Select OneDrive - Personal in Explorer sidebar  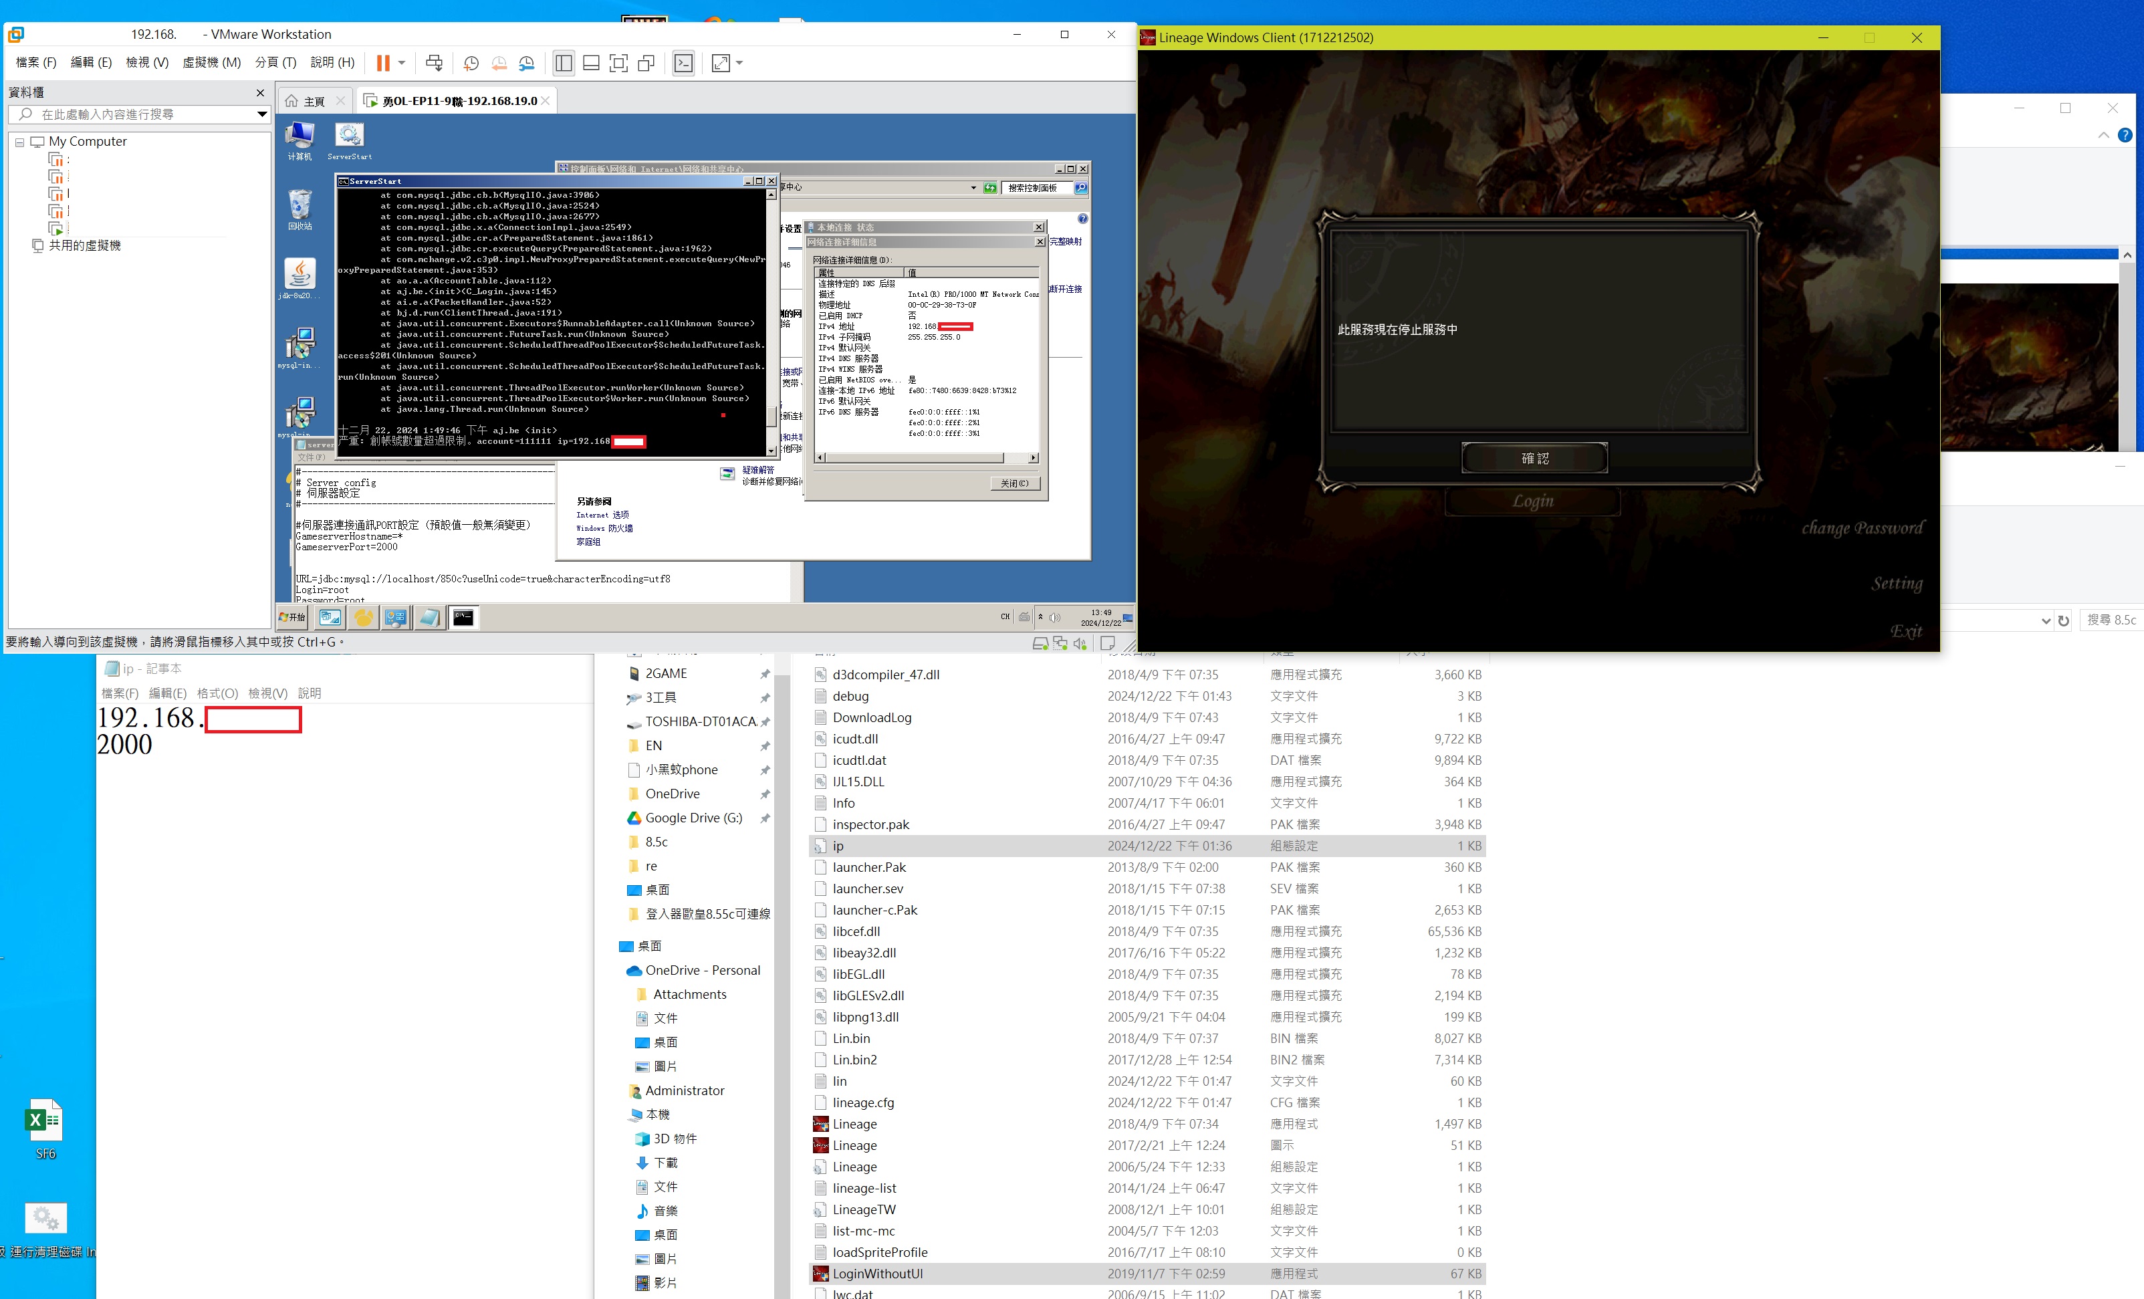(702, 970)
